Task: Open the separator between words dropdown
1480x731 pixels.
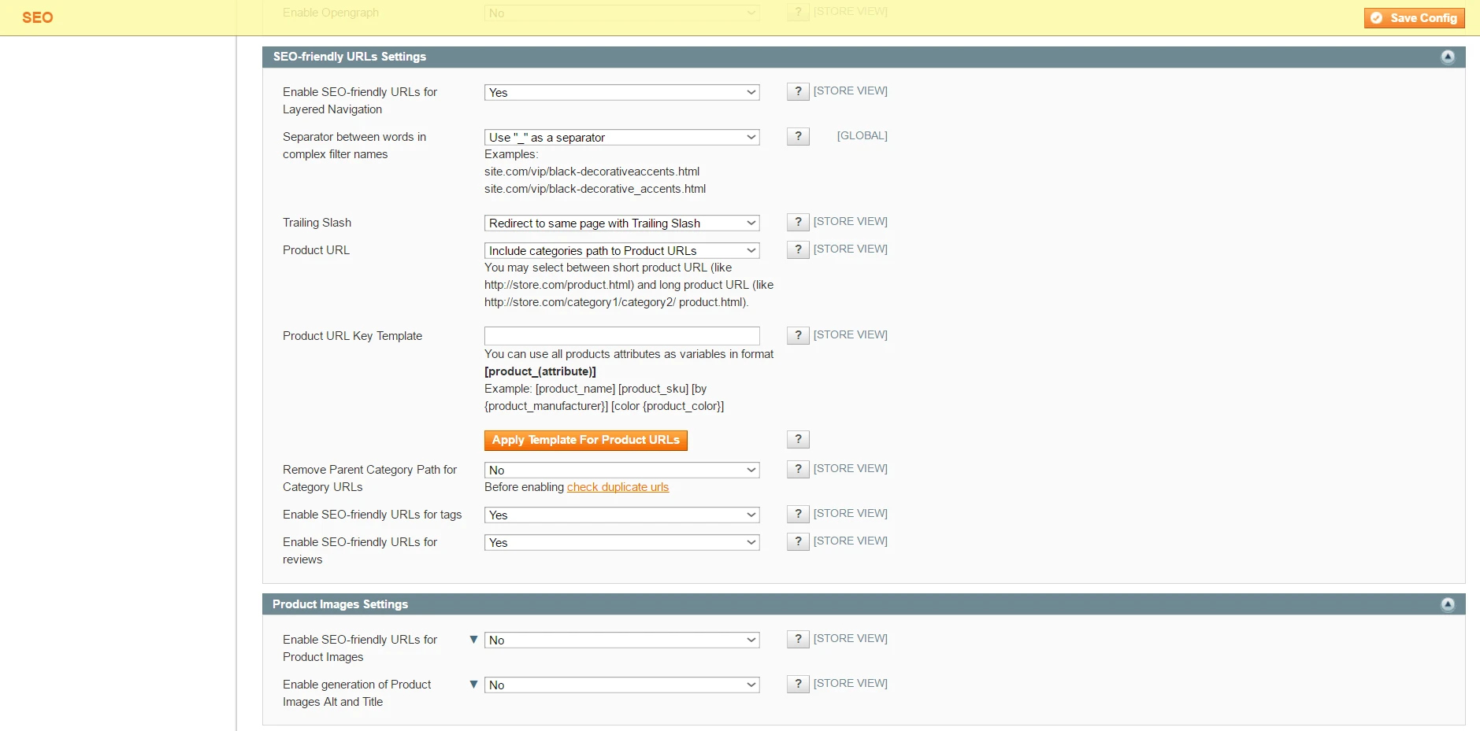Action: click(621, 138)
